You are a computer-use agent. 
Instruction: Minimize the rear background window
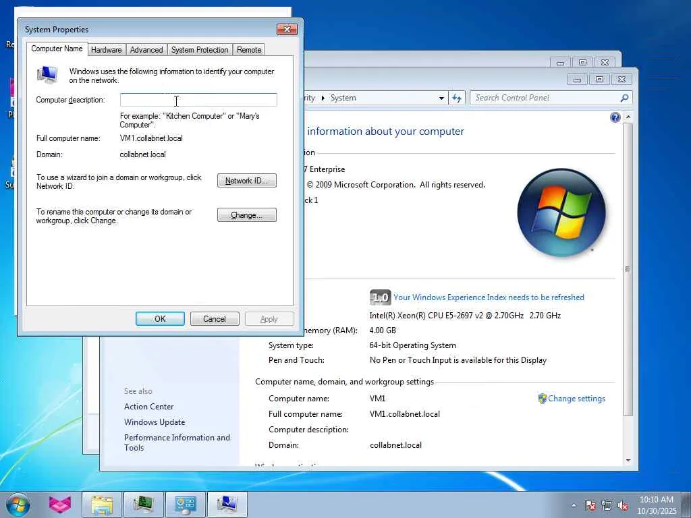coord(560,63)
